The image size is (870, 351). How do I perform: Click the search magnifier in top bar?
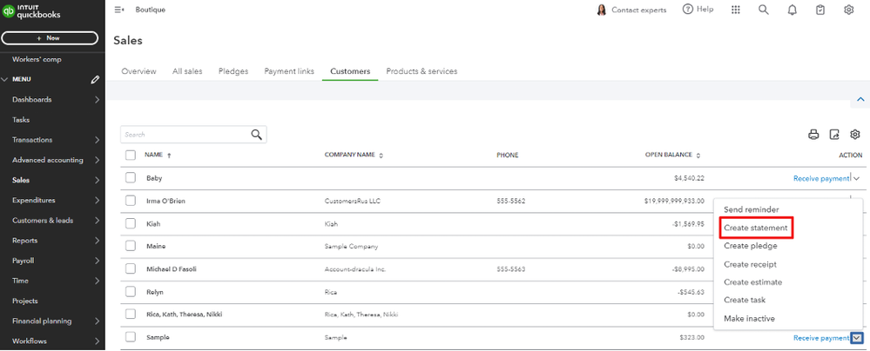[764, 10]
